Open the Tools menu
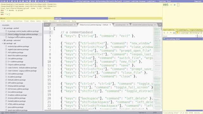This screenshot has width=203, height=114. click(x=45, y=21)
